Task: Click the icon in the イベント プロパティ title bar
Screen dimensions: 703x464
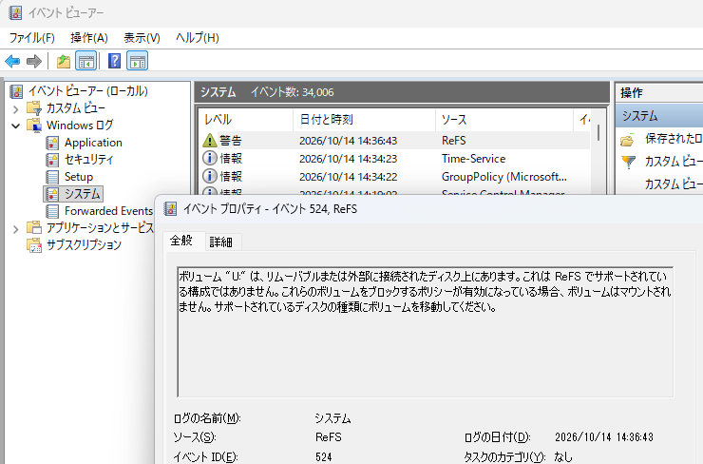Action: point(170,208)
